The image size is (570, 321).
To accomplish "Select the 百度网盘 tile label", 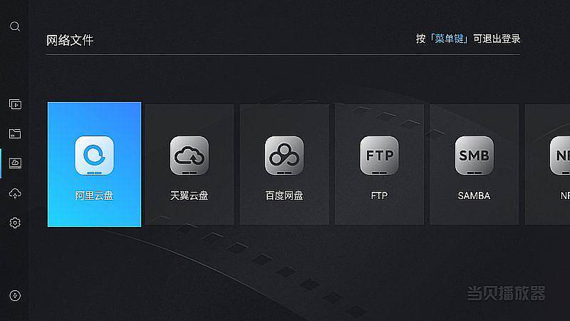I will click(x=284, y=195).
